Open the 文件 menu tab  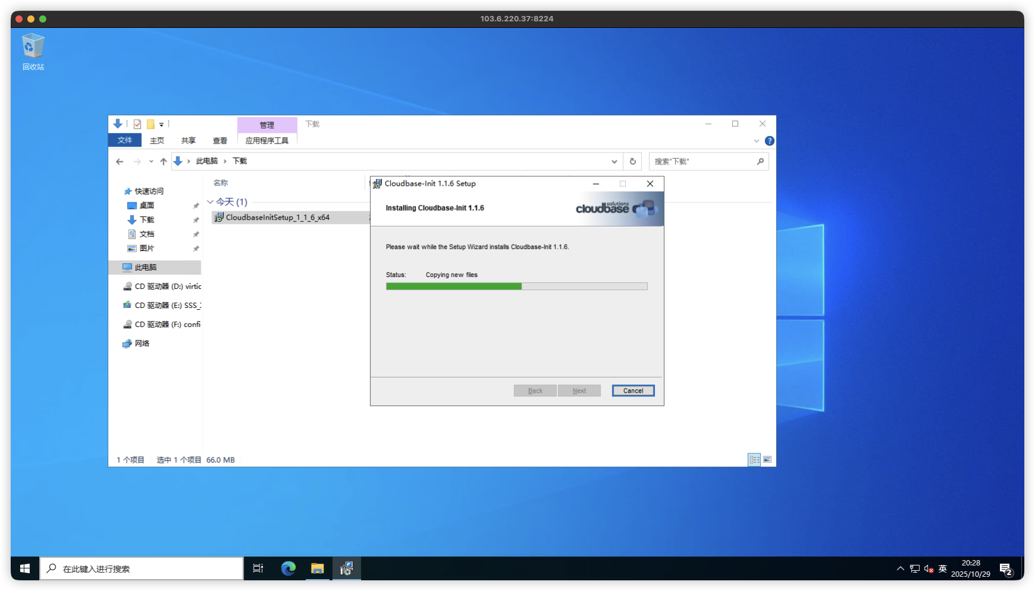pyautogui.click(x=125, y=141)
